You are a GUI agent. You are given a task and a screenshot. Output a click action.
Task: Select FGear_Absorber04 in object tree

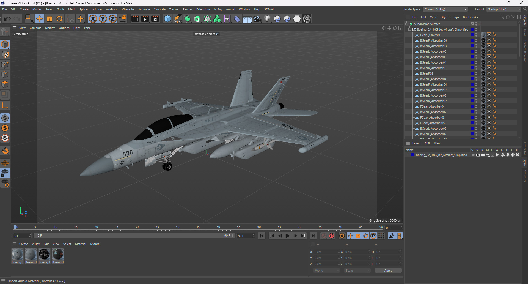click(432, 106)
